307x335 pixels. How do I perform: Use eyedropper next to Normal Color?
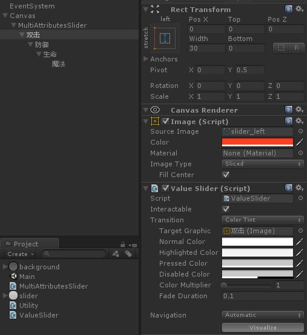pos(300,242)
